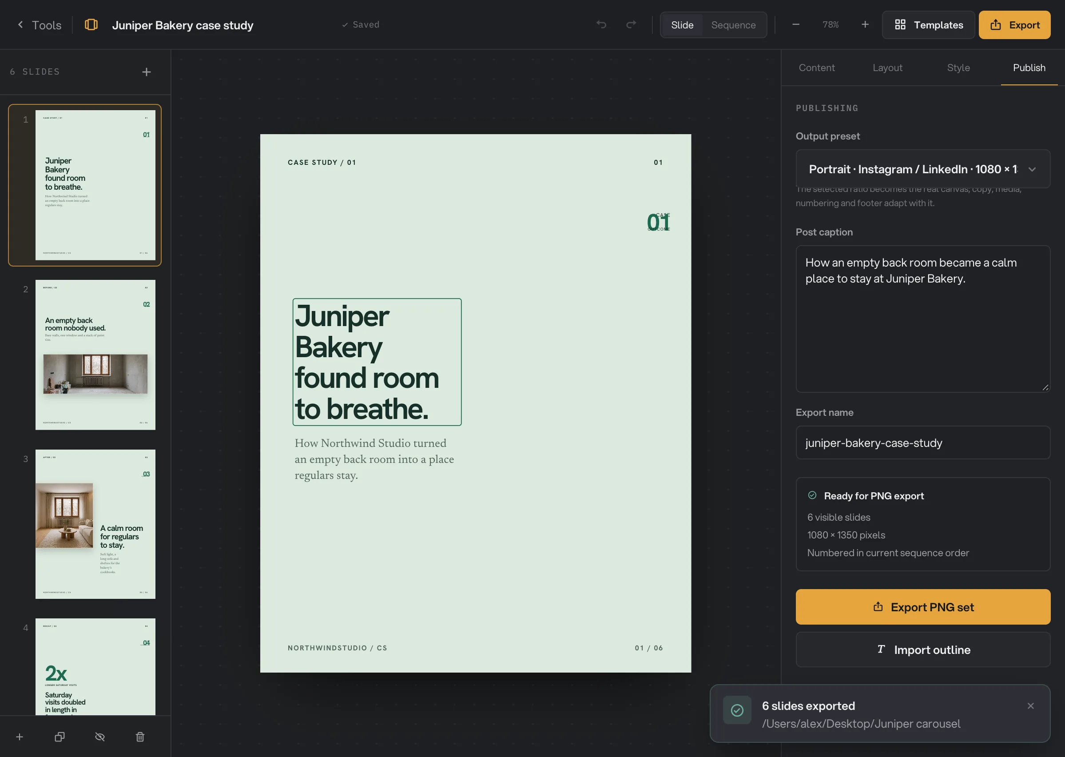Go back to Tools
Image resolution: width=1065 pixels, height=757 pixels.
click(40, 25)
